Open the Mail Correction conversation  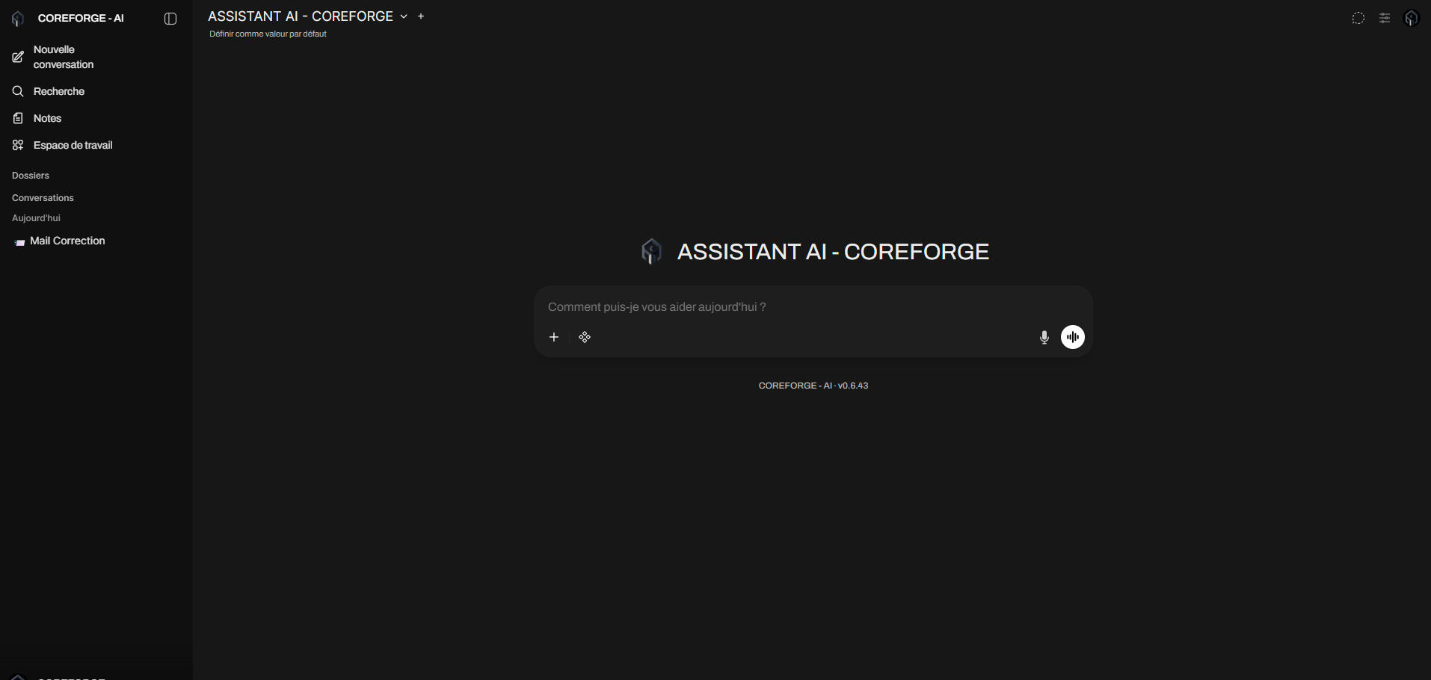67,241
